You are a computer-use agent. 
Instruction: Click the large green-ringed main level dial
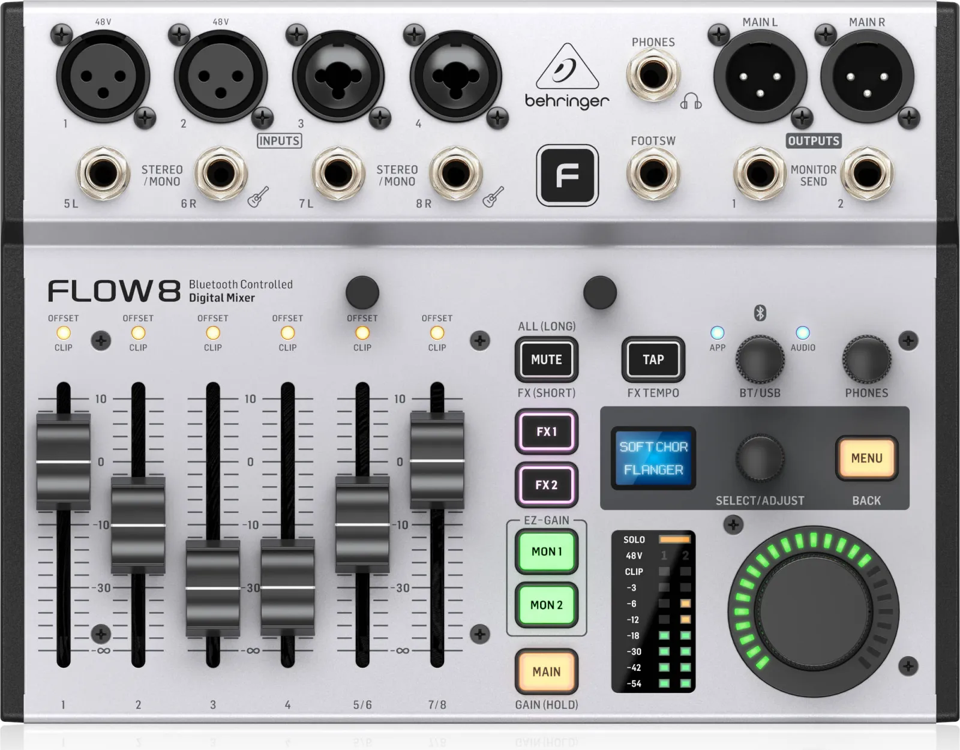click(813, 611)
